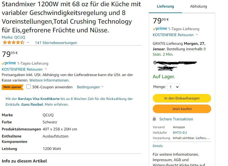This screenshot has width=228, height=166.
Task: Click the padlock secure transaction icon
Action: 154,119
